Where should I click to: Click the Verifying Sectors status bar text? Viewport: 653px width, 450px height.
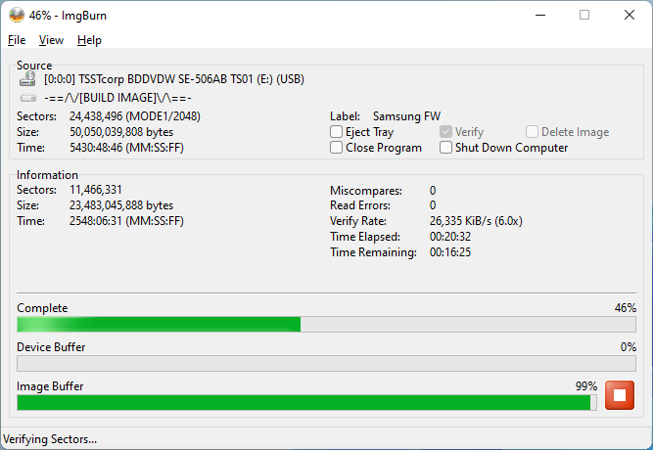click(x=51, y=439)
